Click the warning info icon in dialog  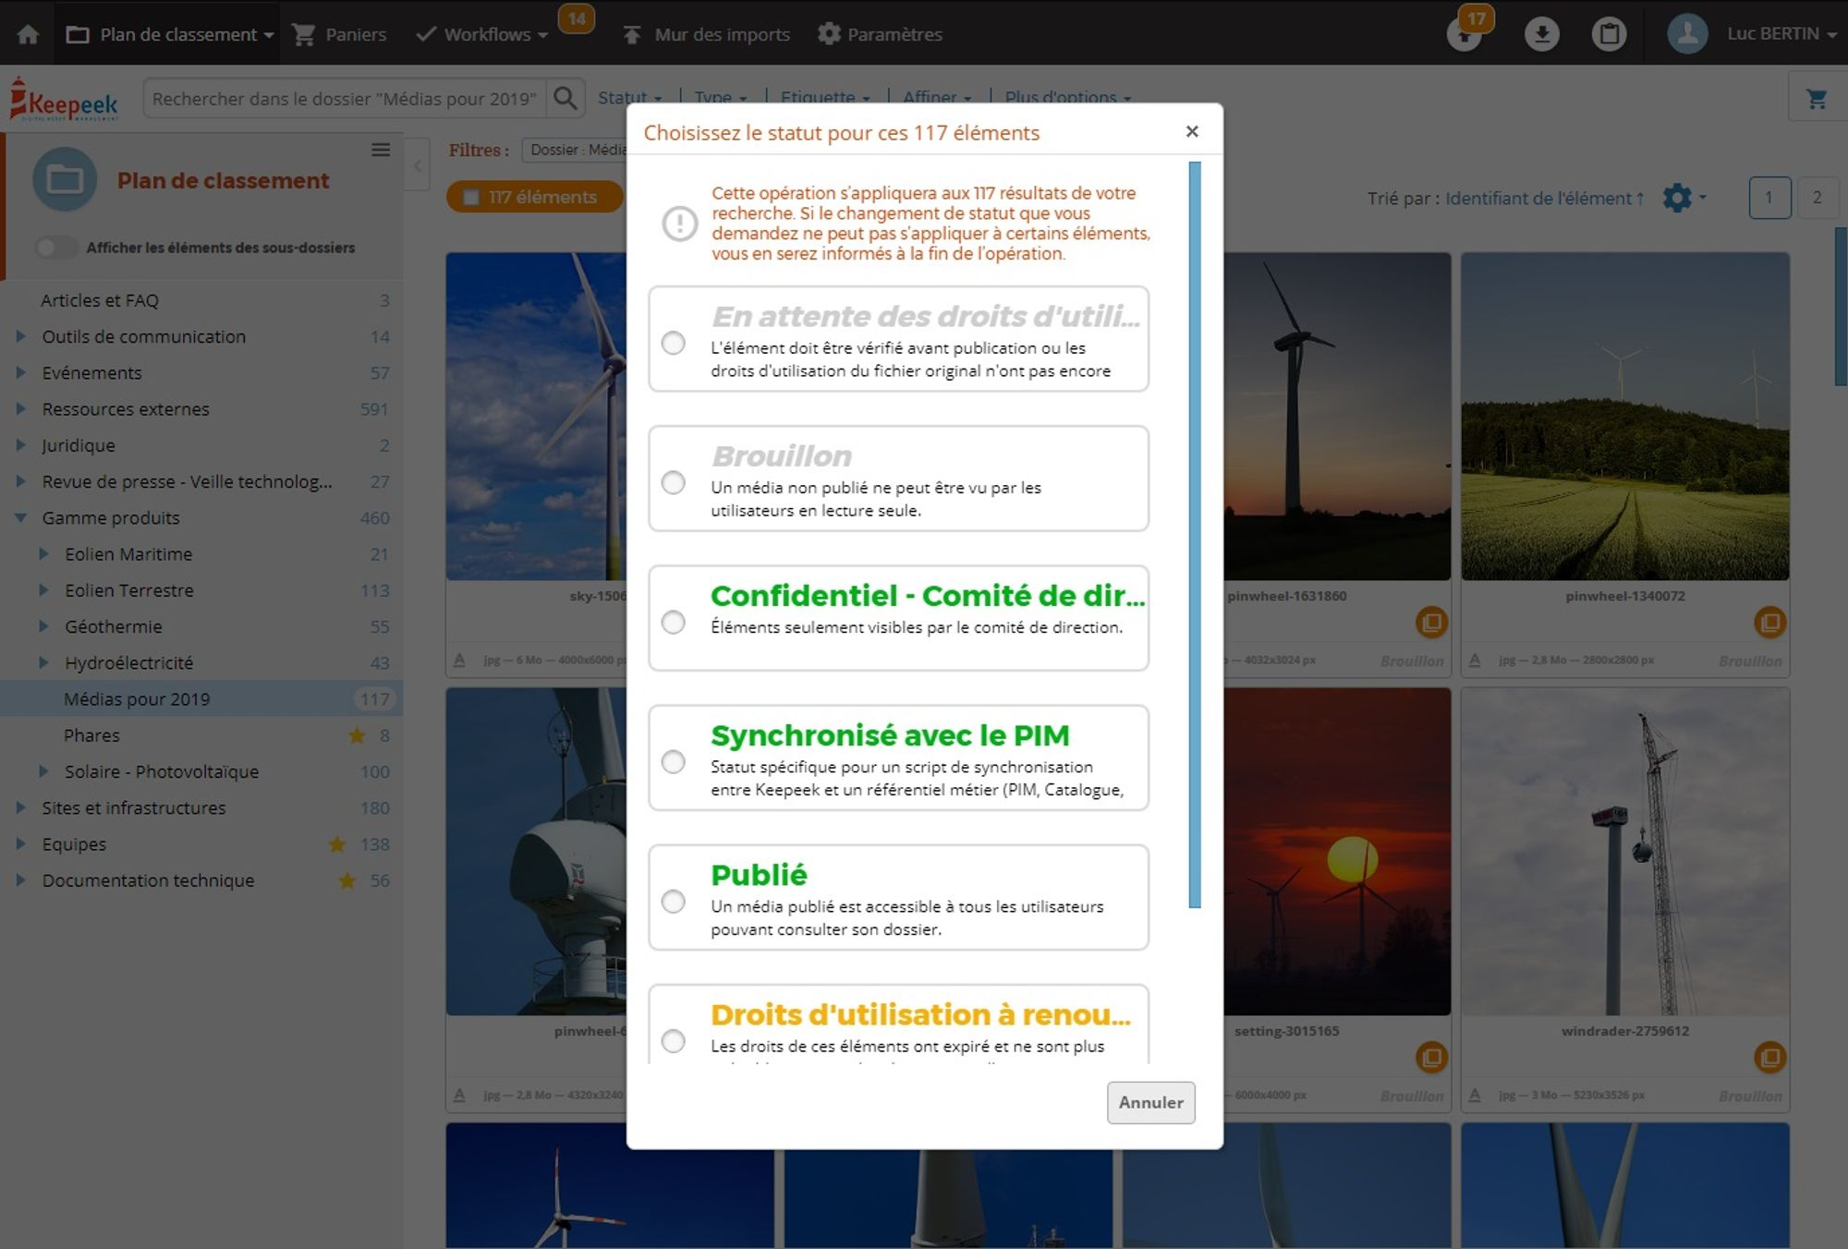pos(679,223)
